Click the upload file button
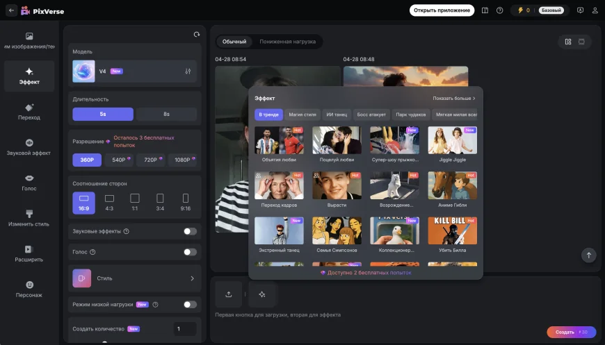 [229, 294]
